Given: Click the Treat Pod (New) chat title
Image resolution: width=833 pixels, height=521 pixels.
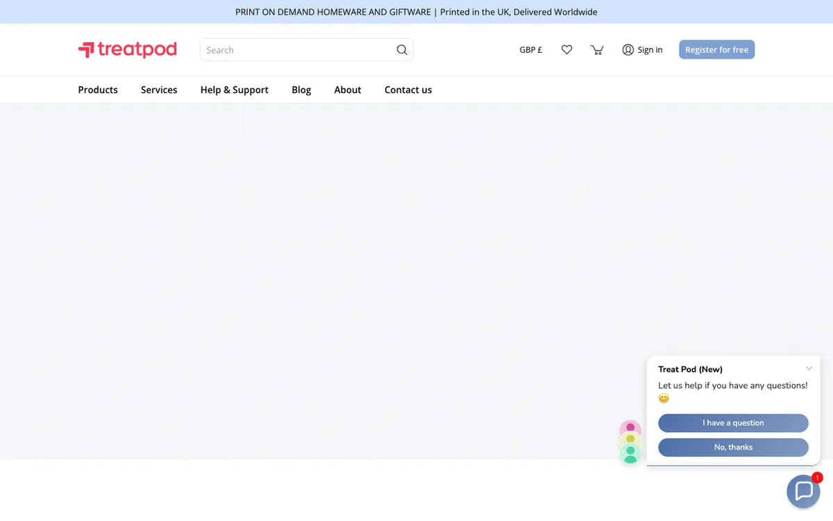Looking at the screenshot, I should pyautogui.click(x=690, y=370).
